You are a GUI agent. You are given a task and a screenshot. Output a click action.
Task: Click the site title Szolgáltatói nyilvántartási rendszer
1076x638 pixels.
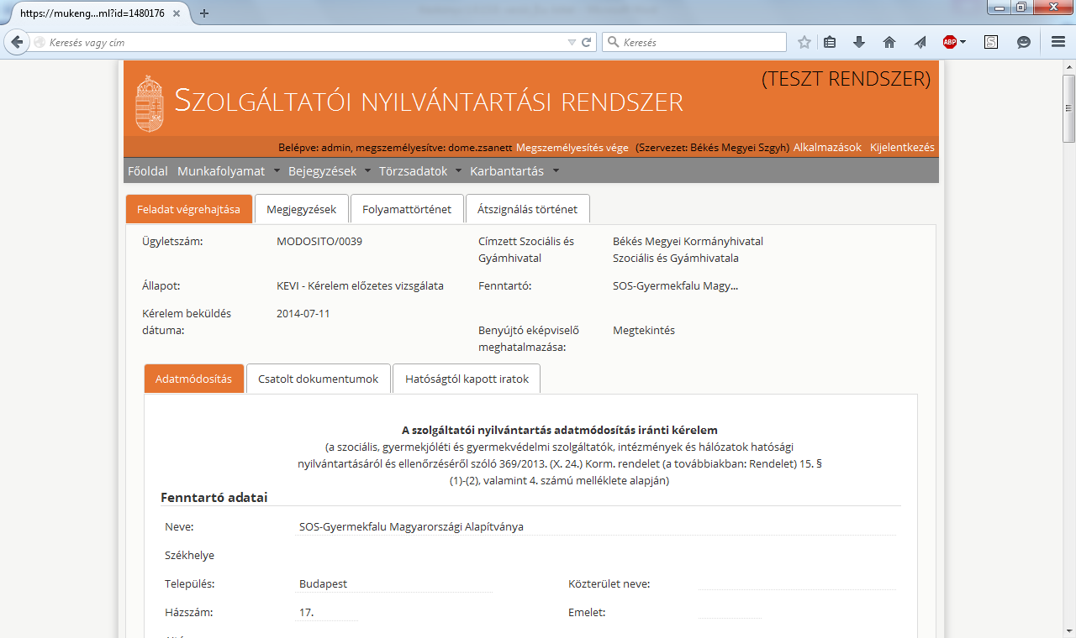pos(429,101)
